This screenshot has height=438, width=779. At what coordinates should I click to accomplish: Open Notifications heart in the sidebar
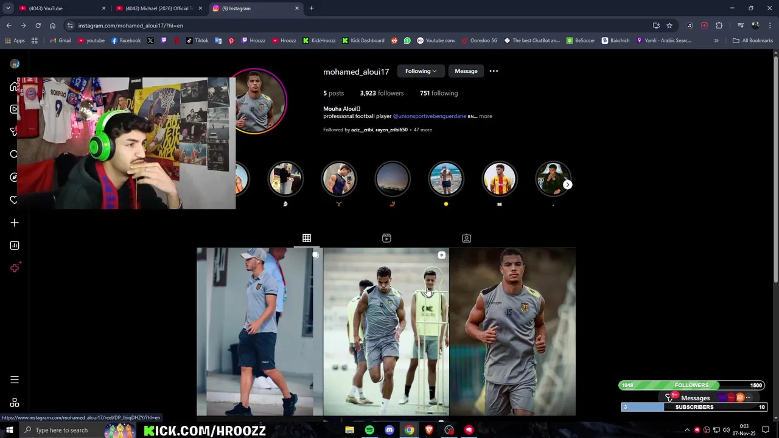click(14, 200)
